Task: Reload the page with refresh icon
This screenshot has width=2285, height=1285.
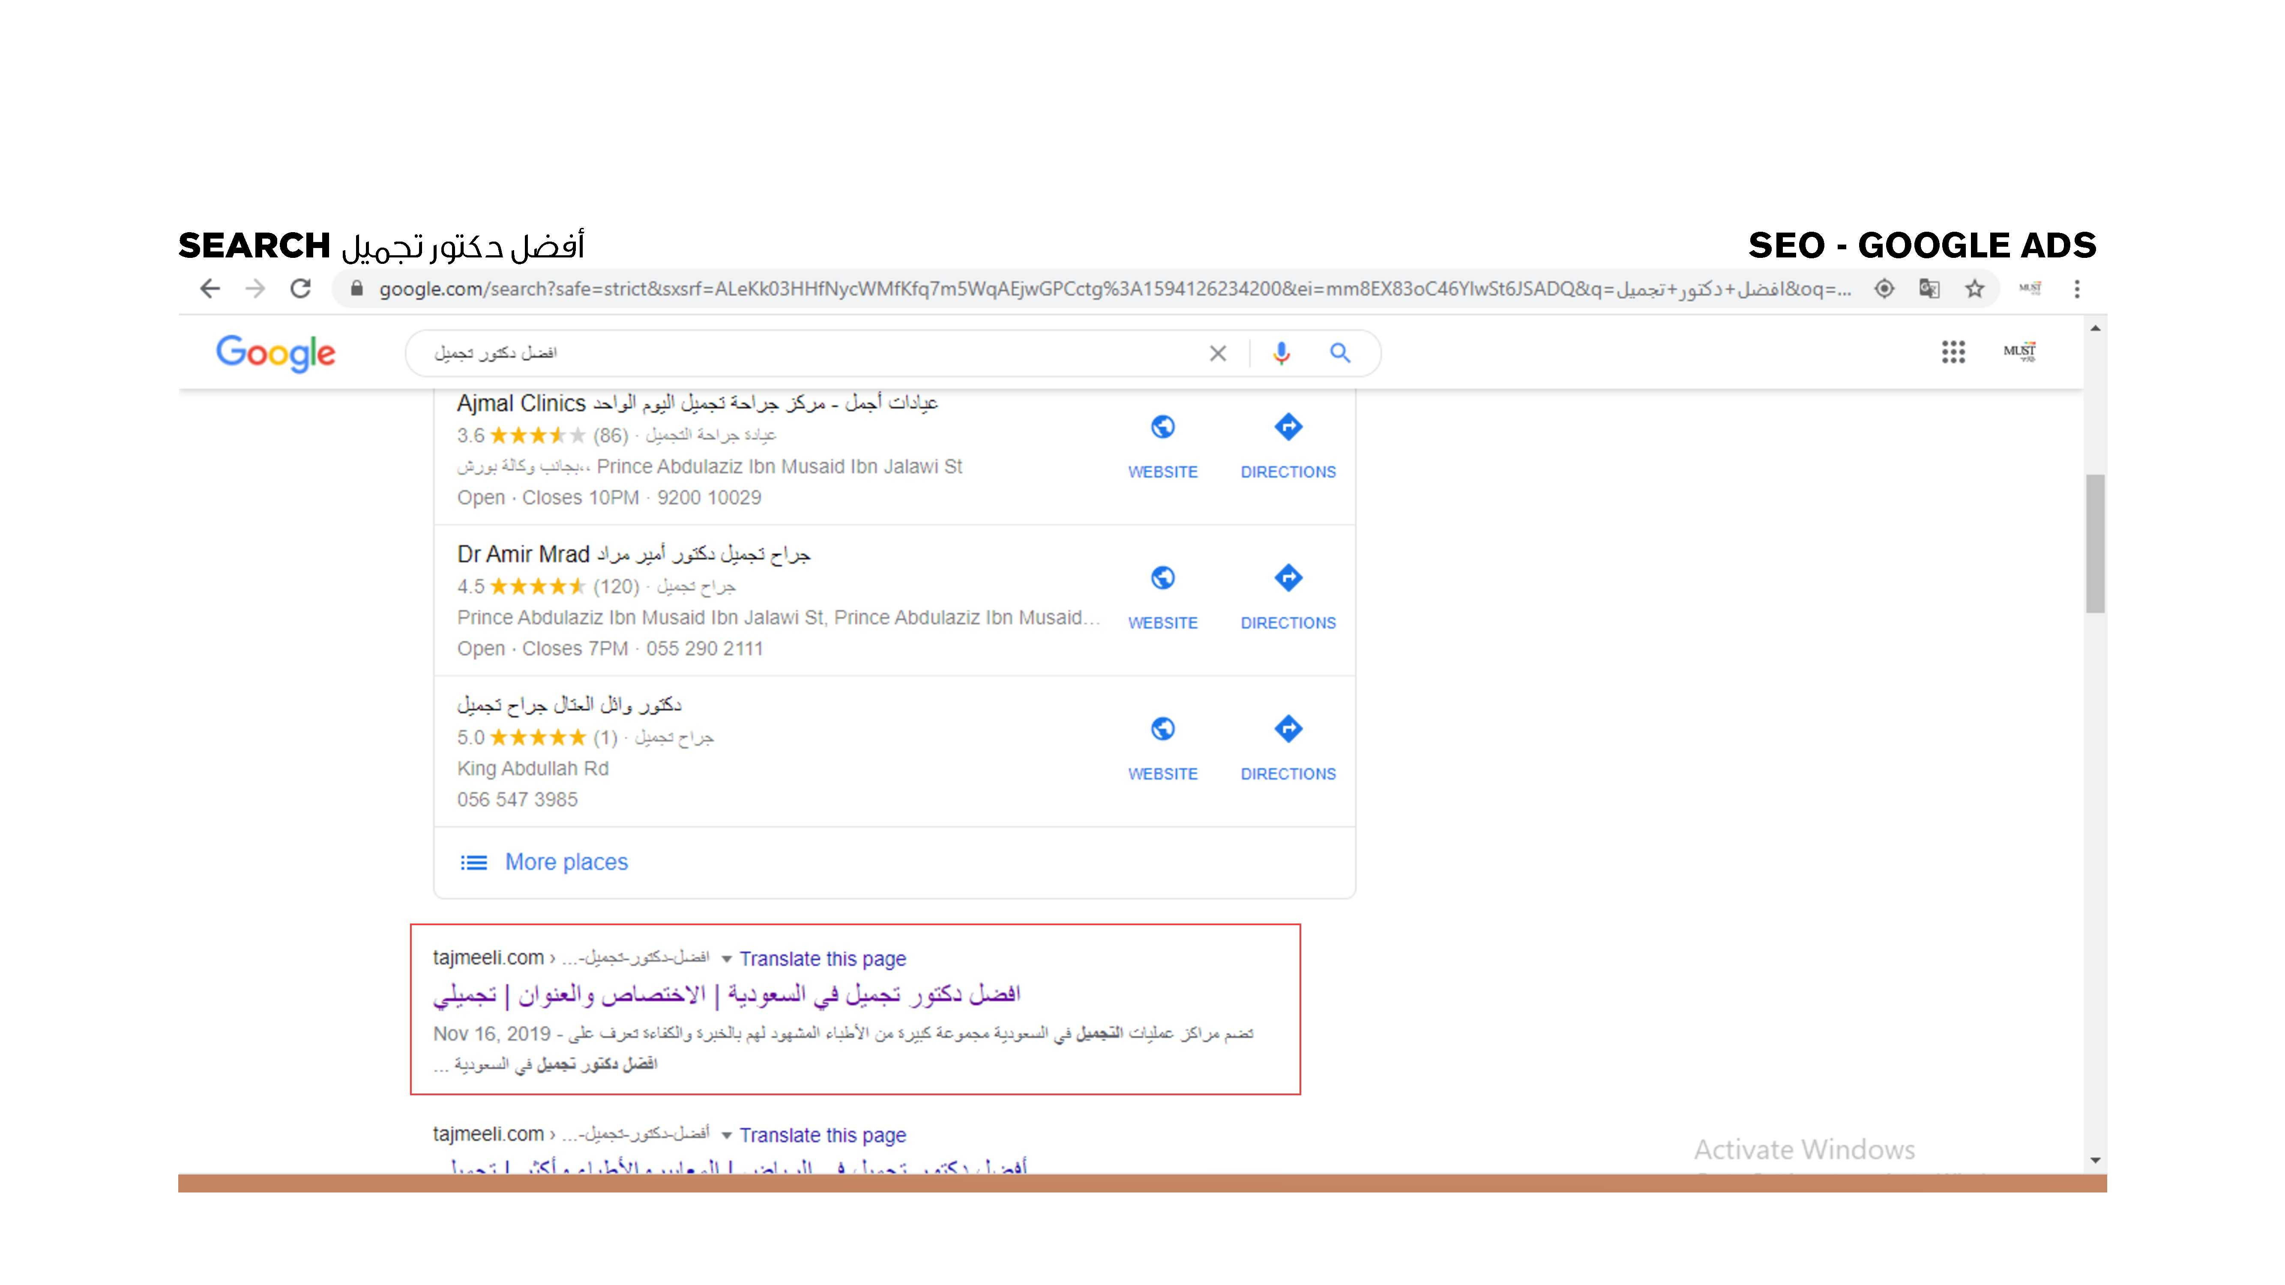Action: pos(301,289)
